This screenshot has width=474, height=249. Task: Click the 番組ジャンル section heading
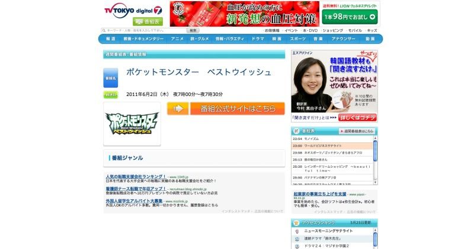(127, 158)
